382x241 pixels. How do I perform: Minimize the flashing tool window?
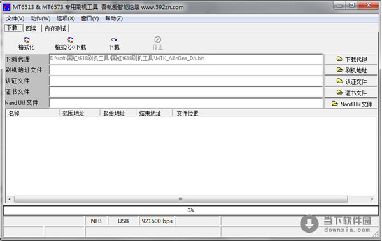[340, 5]
